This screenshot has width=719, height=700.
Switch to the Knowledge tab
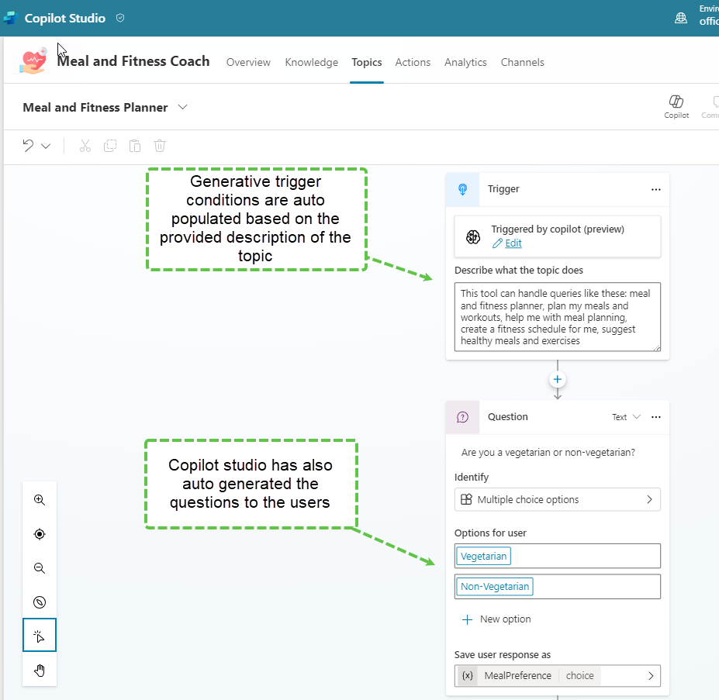coord(311,62)
